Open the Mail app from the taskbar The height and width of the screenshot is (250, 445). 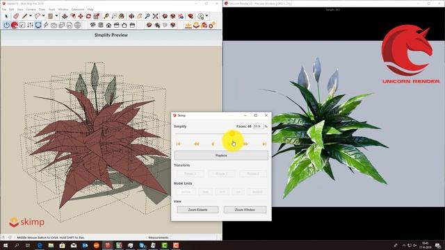click(74, 245)
